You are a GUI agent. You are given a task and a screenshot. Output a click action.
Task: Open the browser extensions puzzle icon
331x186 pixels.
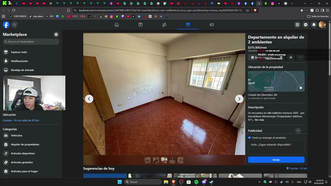317,10
